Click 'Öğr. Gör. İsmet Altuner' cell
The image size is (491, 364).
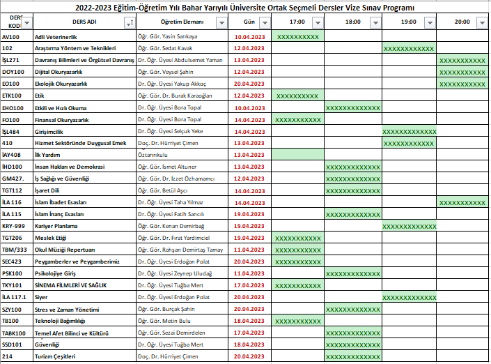click(x=182, y=167)
